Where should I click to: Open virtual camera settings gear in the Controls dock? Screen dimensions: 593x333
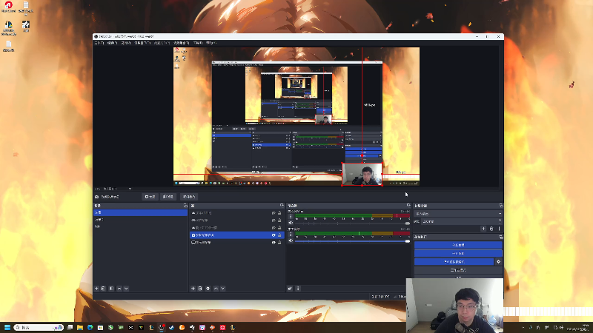coord(498,262)
